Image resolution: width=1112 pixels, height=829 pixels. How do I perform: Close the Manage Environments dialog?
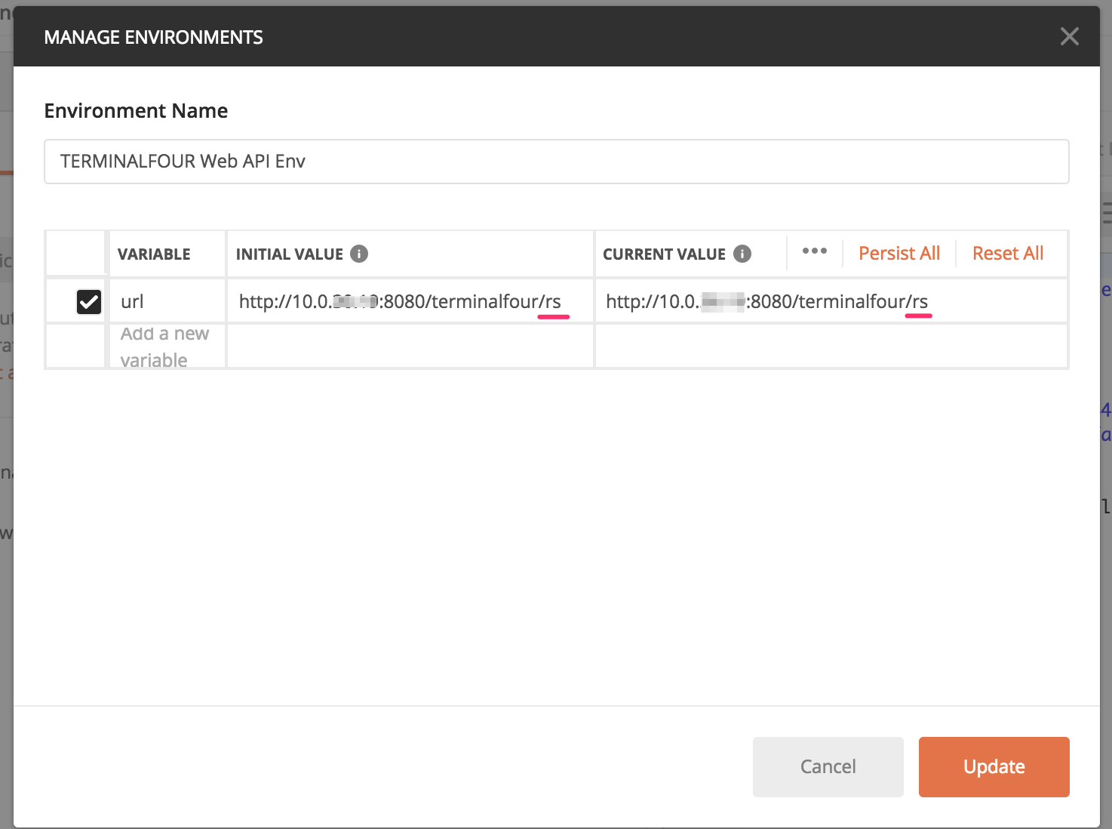1069,36
